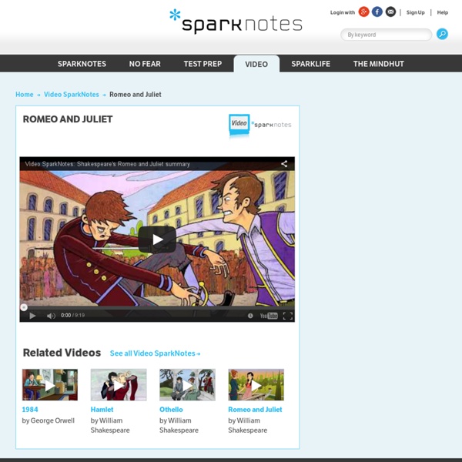Click the ROMEO AND JULIET page heading
The image size is (462, 462).
tap(68, 119)
